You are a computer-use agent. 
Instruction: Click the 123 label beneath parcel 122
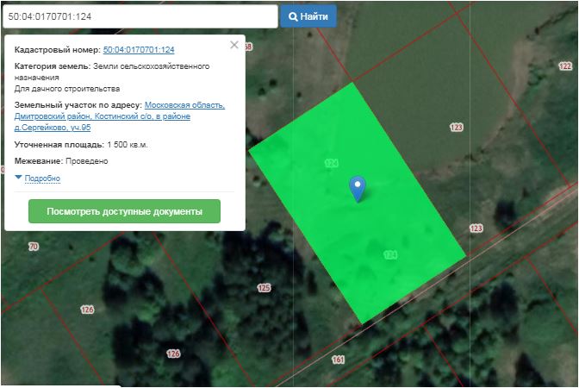tap(456, 127)
